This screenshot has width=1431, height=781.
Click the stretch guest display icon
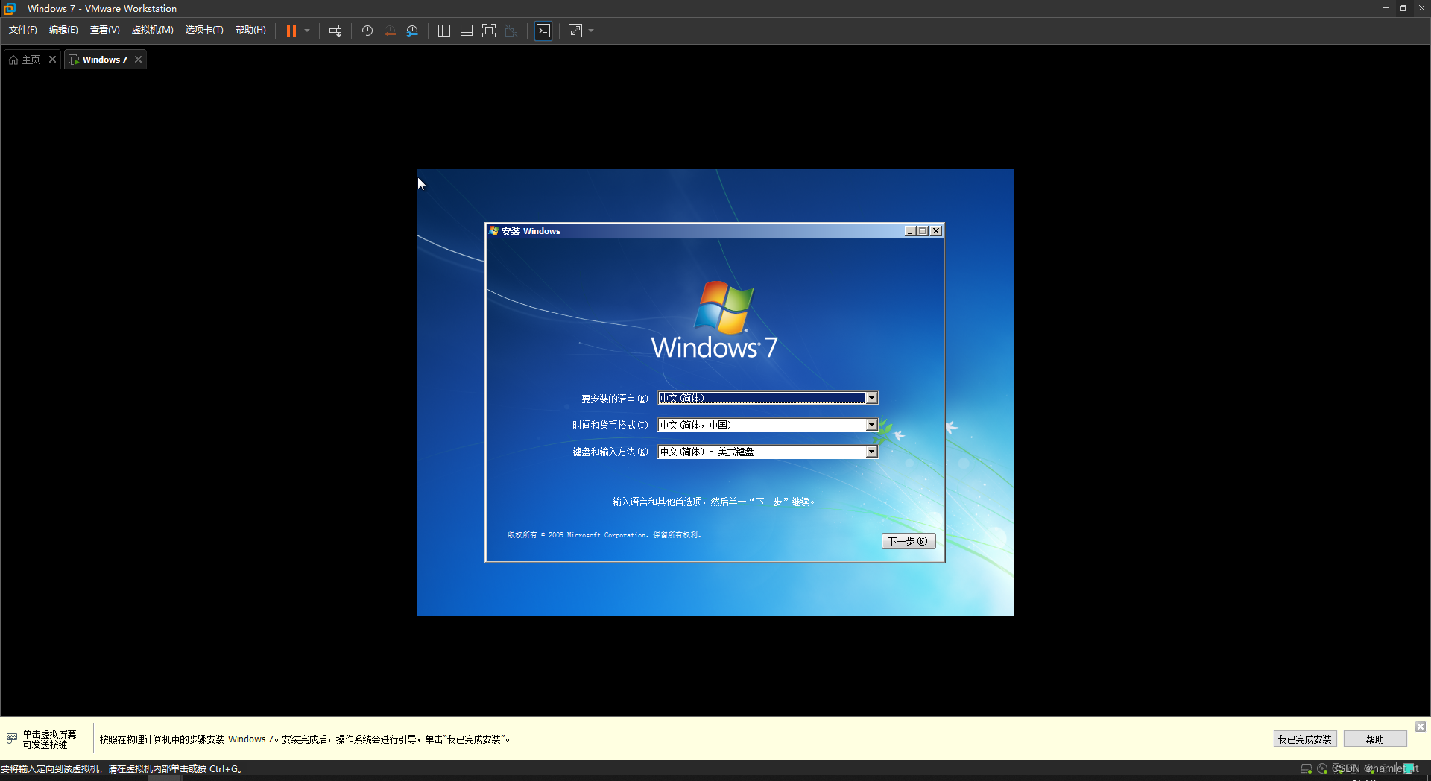[575, 31]
